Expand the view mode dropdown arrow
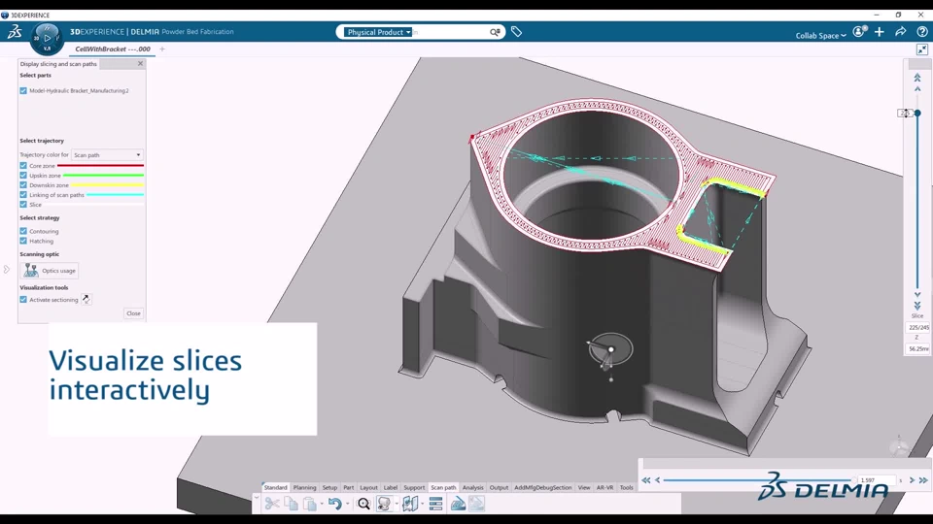 click(x=397, y=504)
